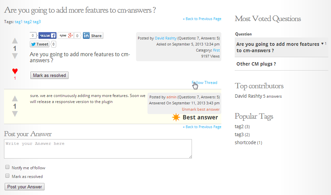Image resolution: width=331 pixels, height=195 pixels.
Task: Upvote the admin's answer
Action: (x=15, y=99)
